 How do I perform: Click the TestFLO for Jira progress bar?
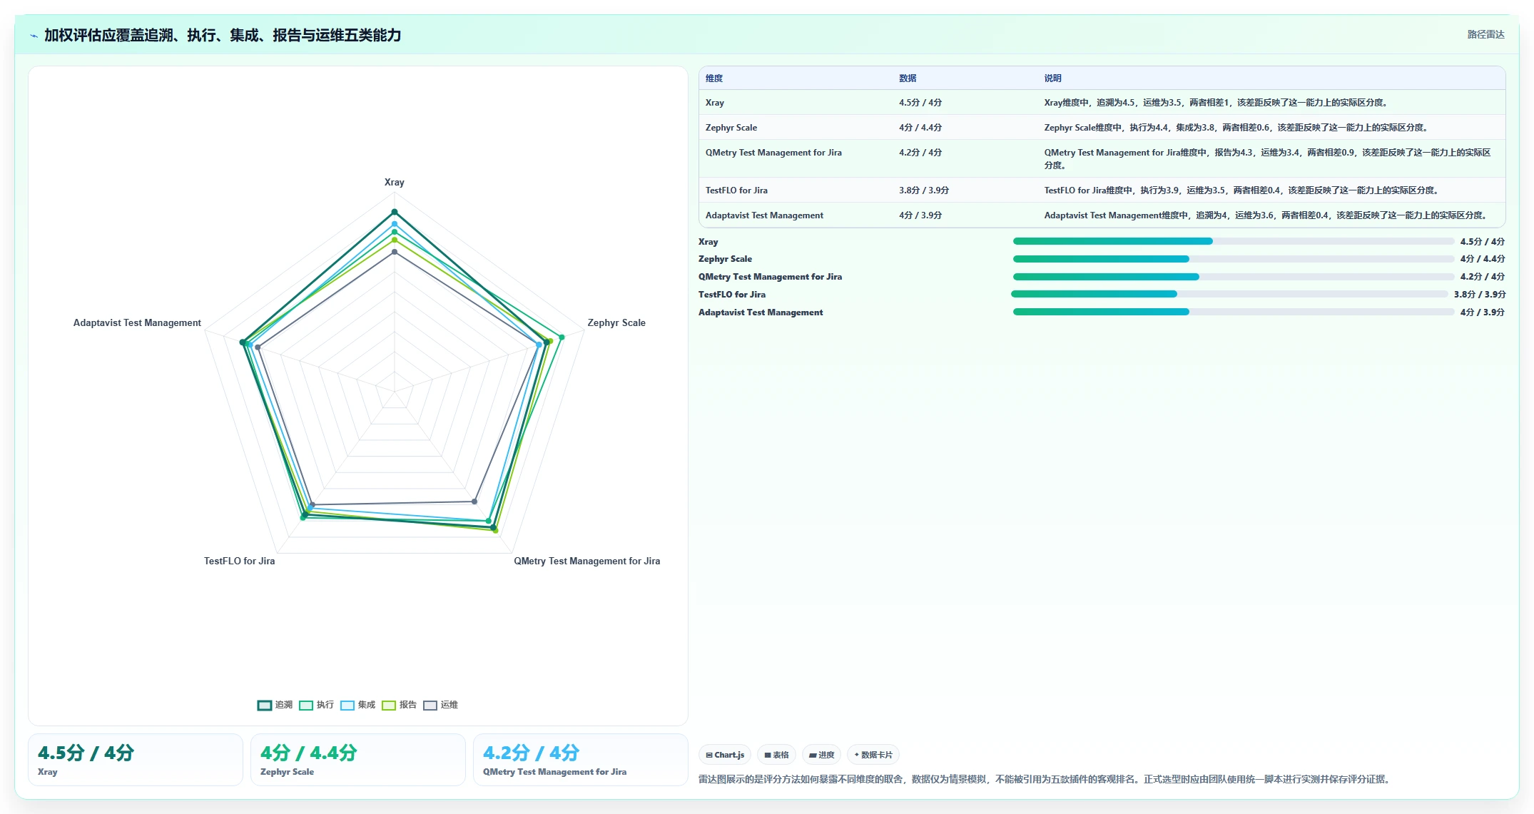click(1229, 294)
